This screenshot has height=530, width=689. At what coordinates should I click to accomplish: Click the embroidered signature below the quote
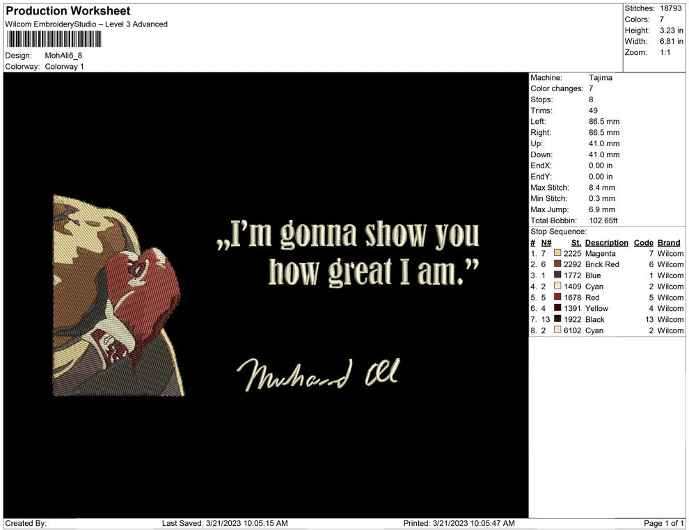click(318, 374)
